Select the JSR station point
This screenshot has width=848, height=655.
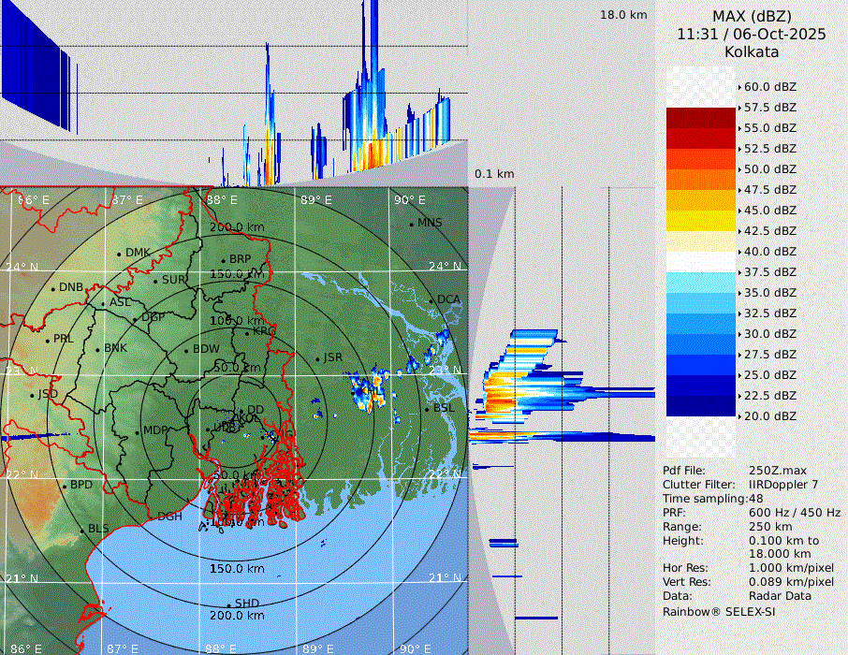pyautogui.click(x=316, y=359)
